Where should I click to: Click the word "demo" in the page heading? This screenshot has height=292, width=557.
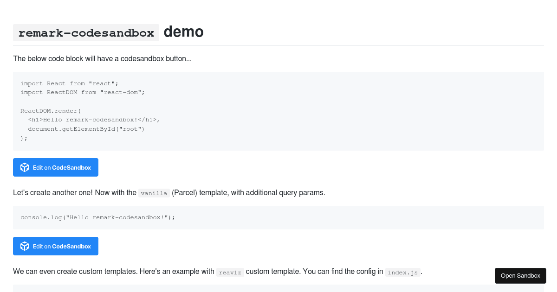[x=183, y=32]
